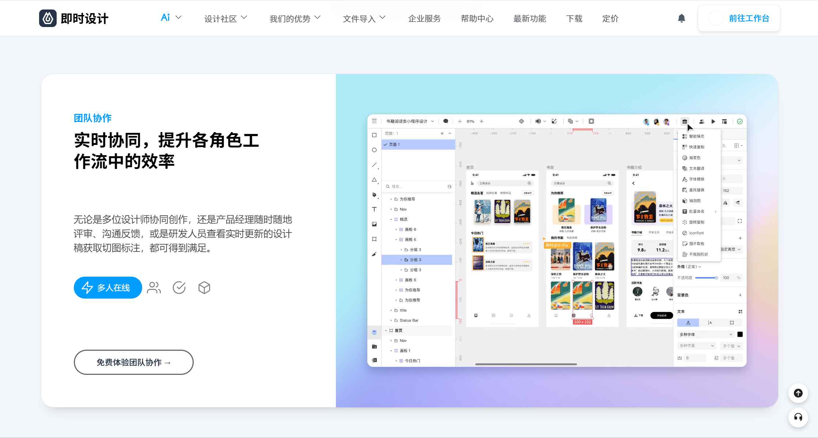Expand the 精选 layer group
This screenshot has width=818, height=438.
pyautogui.click(x=391, y=219)
